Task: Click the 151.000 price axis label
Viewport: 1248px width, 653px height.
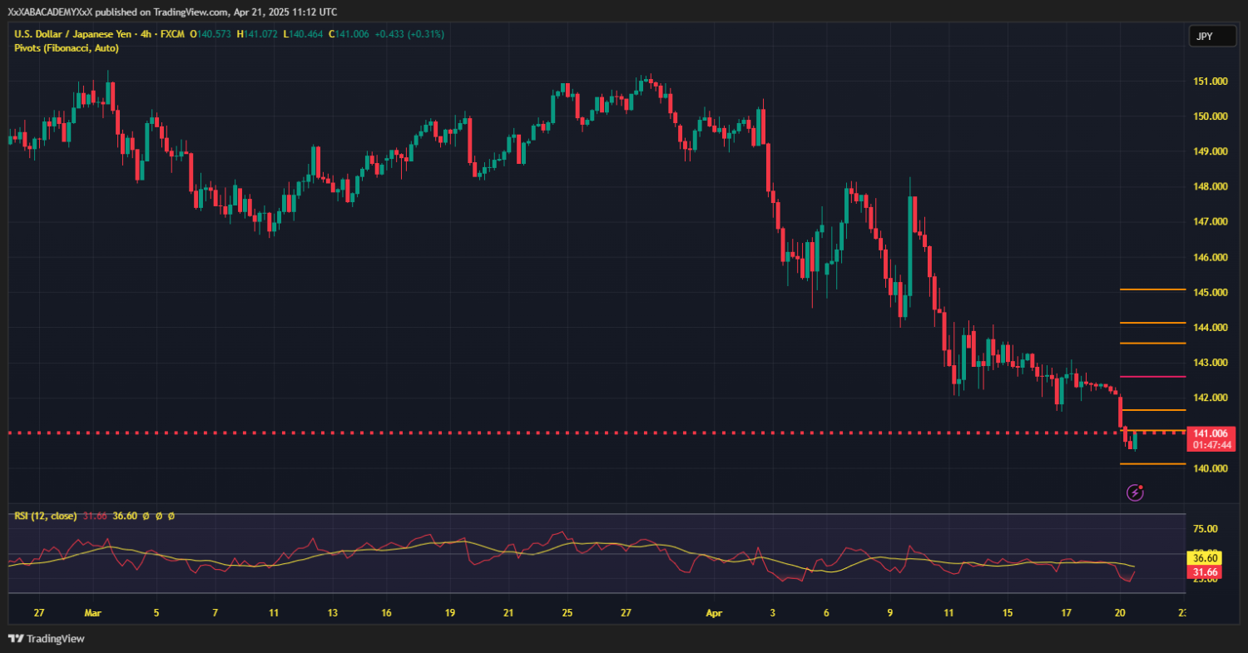Action: pyautogui.click(x=1211, y=82)
